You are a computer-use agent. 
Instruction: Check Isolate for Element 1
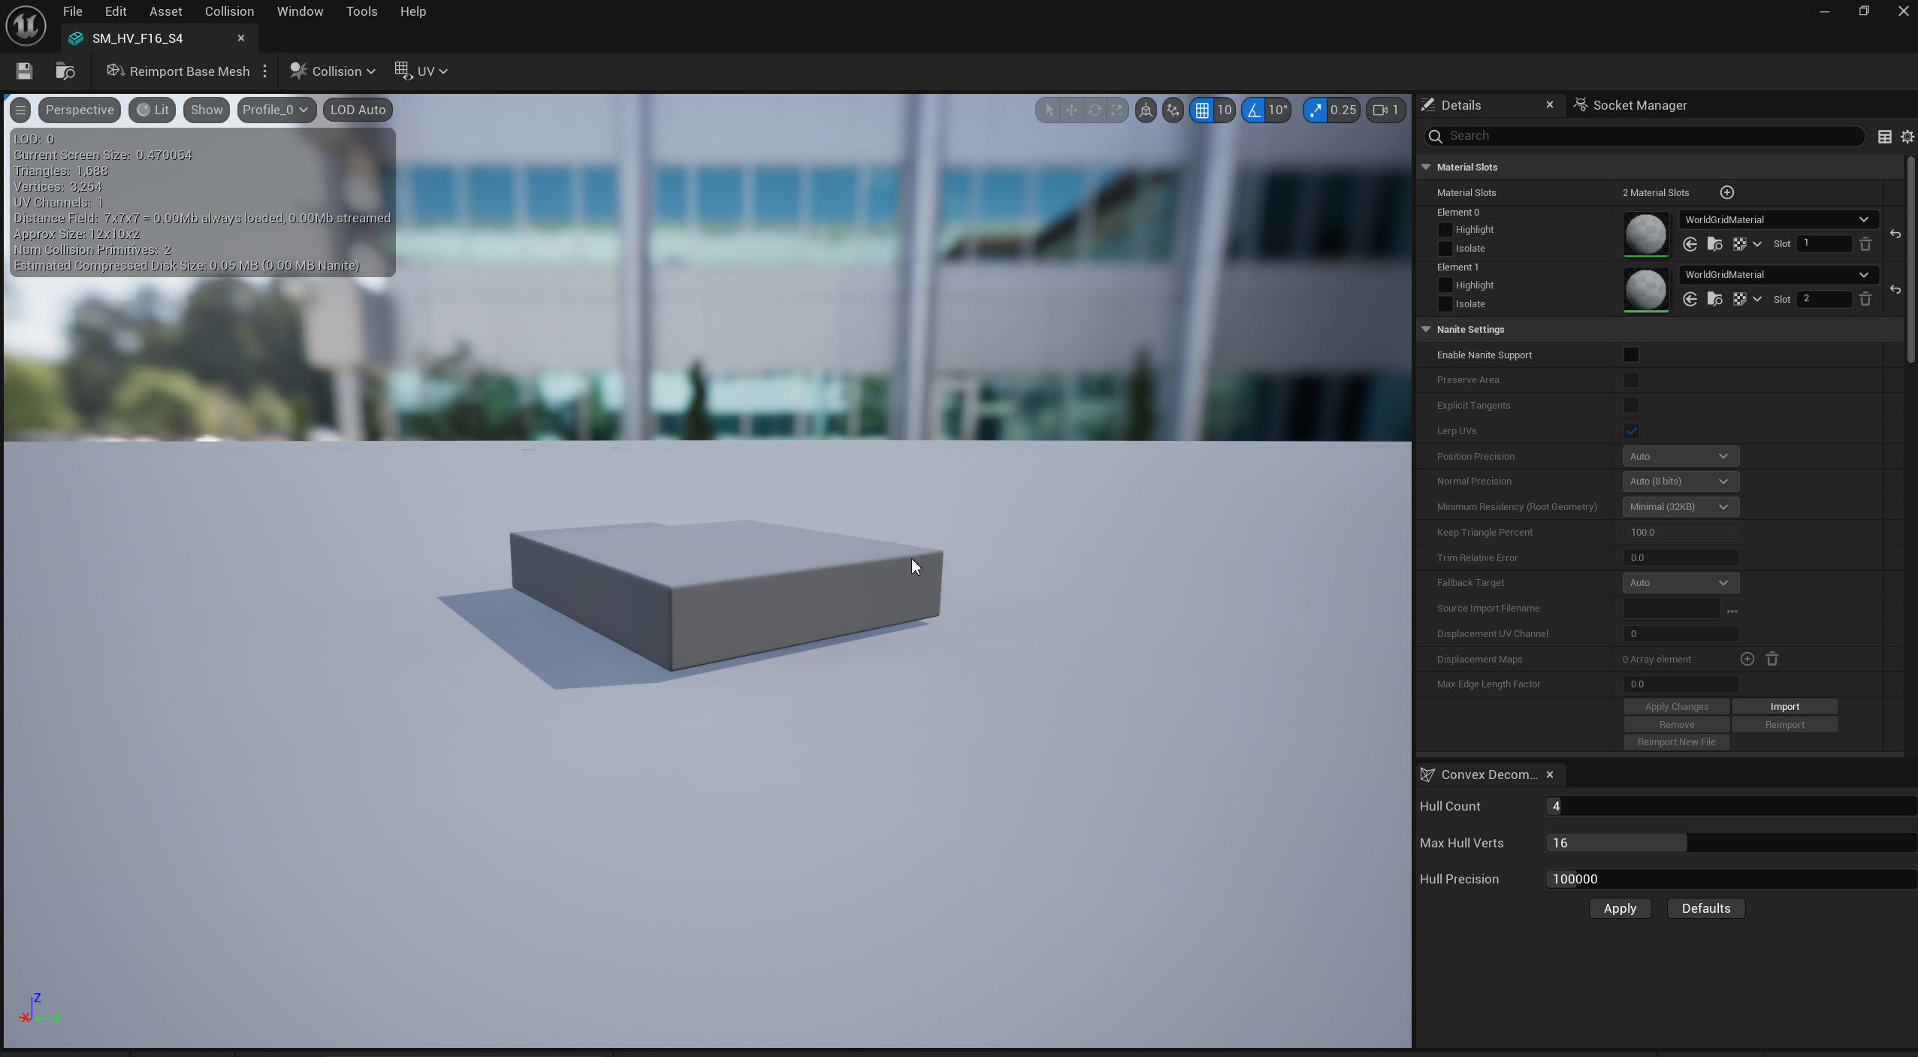coord(1445,304)
